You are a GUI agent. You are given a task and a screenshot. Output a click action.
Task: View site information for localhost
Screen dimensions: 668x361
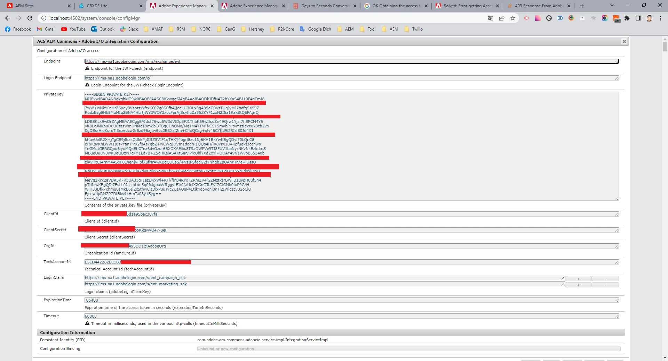click(x=44, y=18)
